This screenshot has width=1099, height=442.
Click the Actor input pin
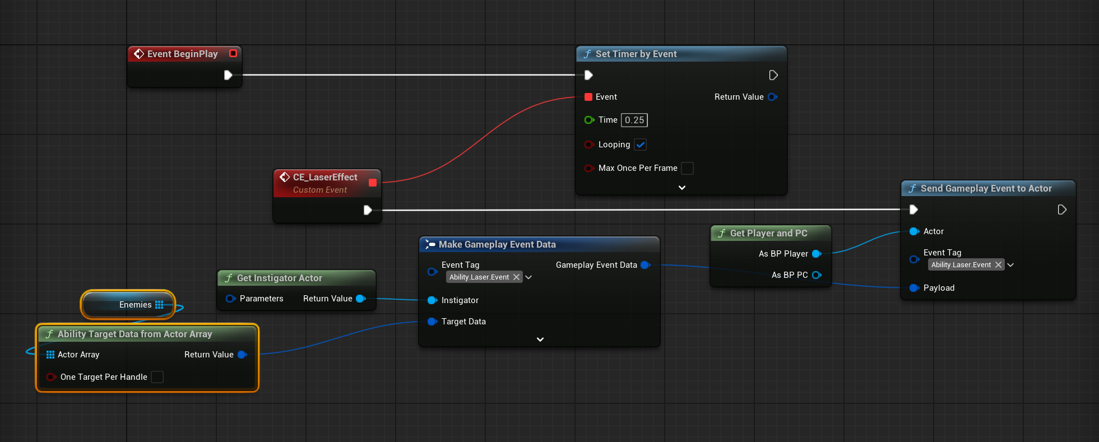coord(914,231)
